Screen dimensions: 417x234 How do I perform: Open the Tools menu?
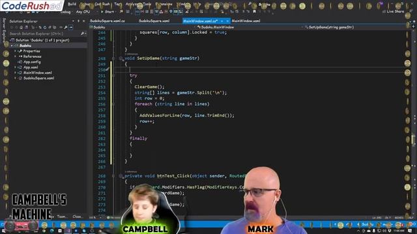147,5
